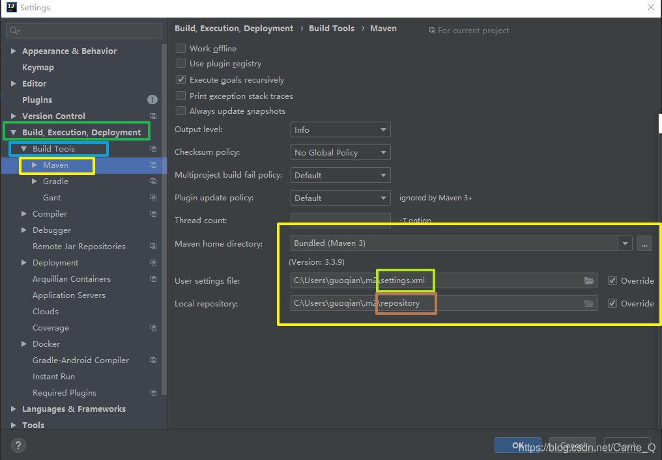Select Clouds settings page
Viewport: 662px width, 460px height.
click(x=46, y=312)
